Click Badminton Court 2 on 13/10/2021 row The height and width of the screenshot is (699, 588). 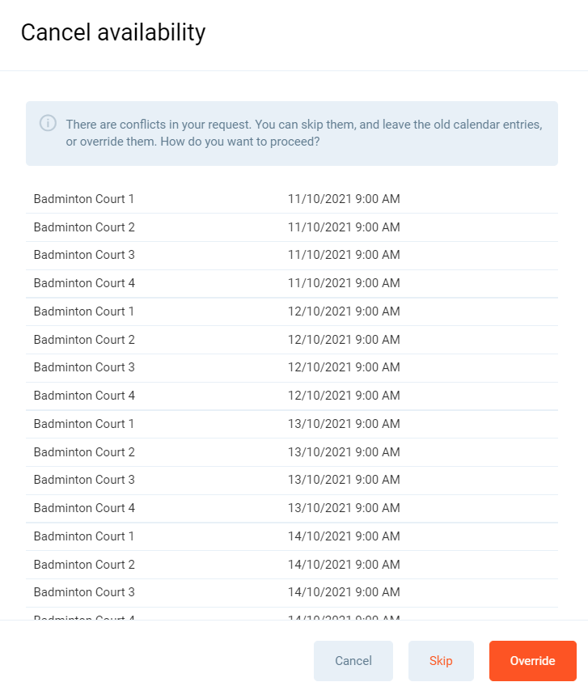click(x=84, y=452)
